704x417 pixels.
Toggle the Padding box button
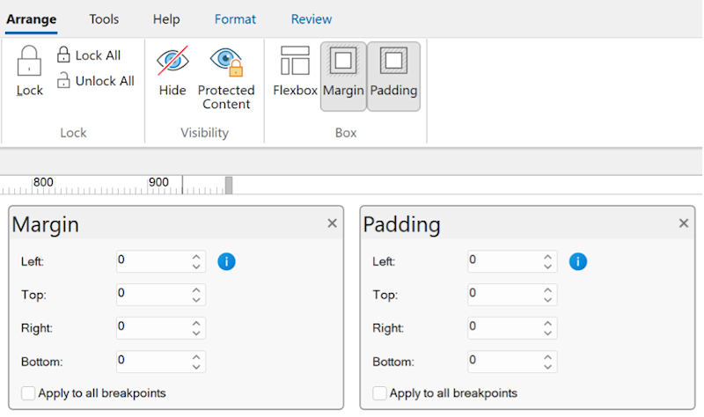(393, 62)
